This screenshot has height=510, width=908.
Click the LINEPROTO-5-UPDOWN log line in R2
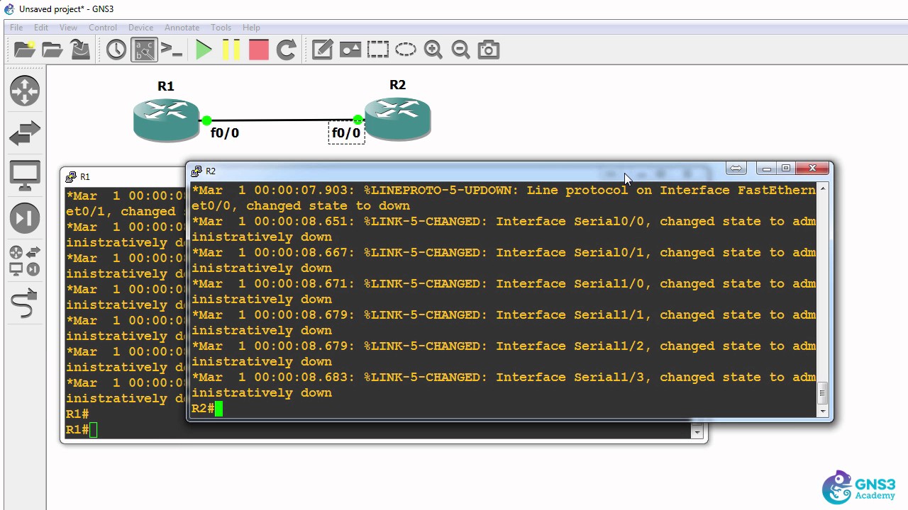click(x=504, y=198)
